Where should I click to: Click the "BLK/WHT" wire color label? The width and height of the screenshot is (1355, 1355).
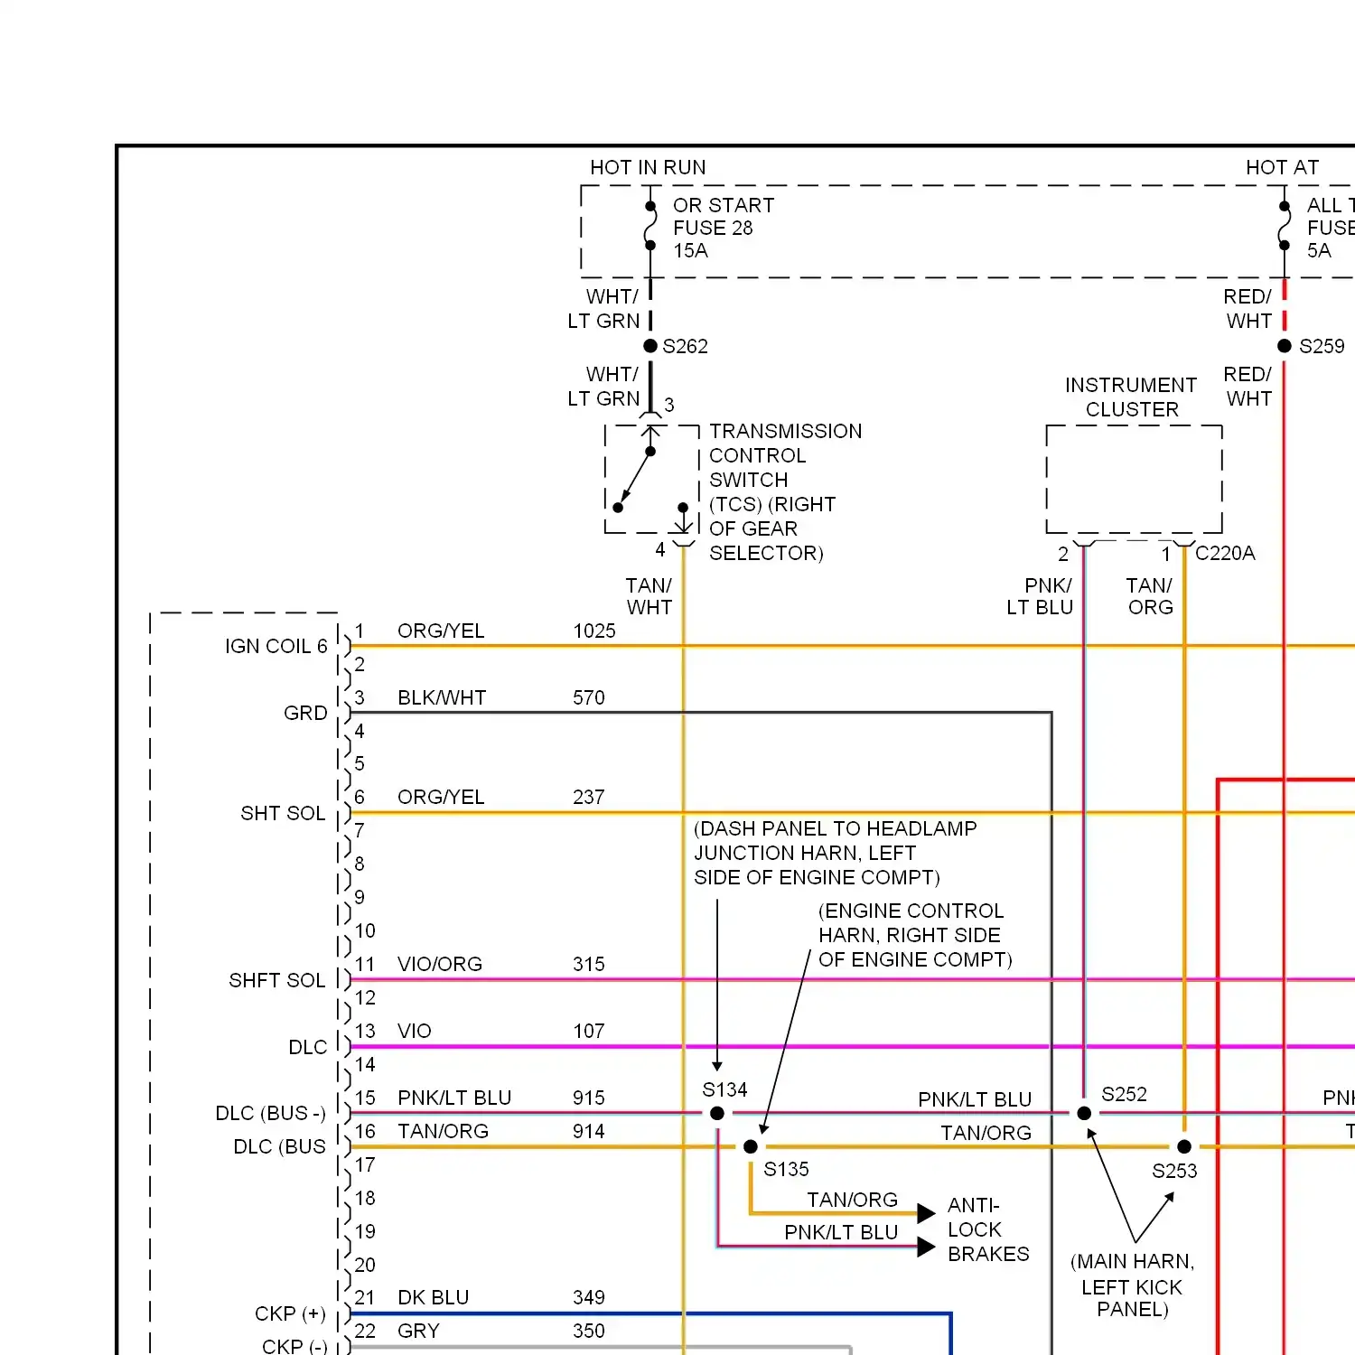coord(442,697)
